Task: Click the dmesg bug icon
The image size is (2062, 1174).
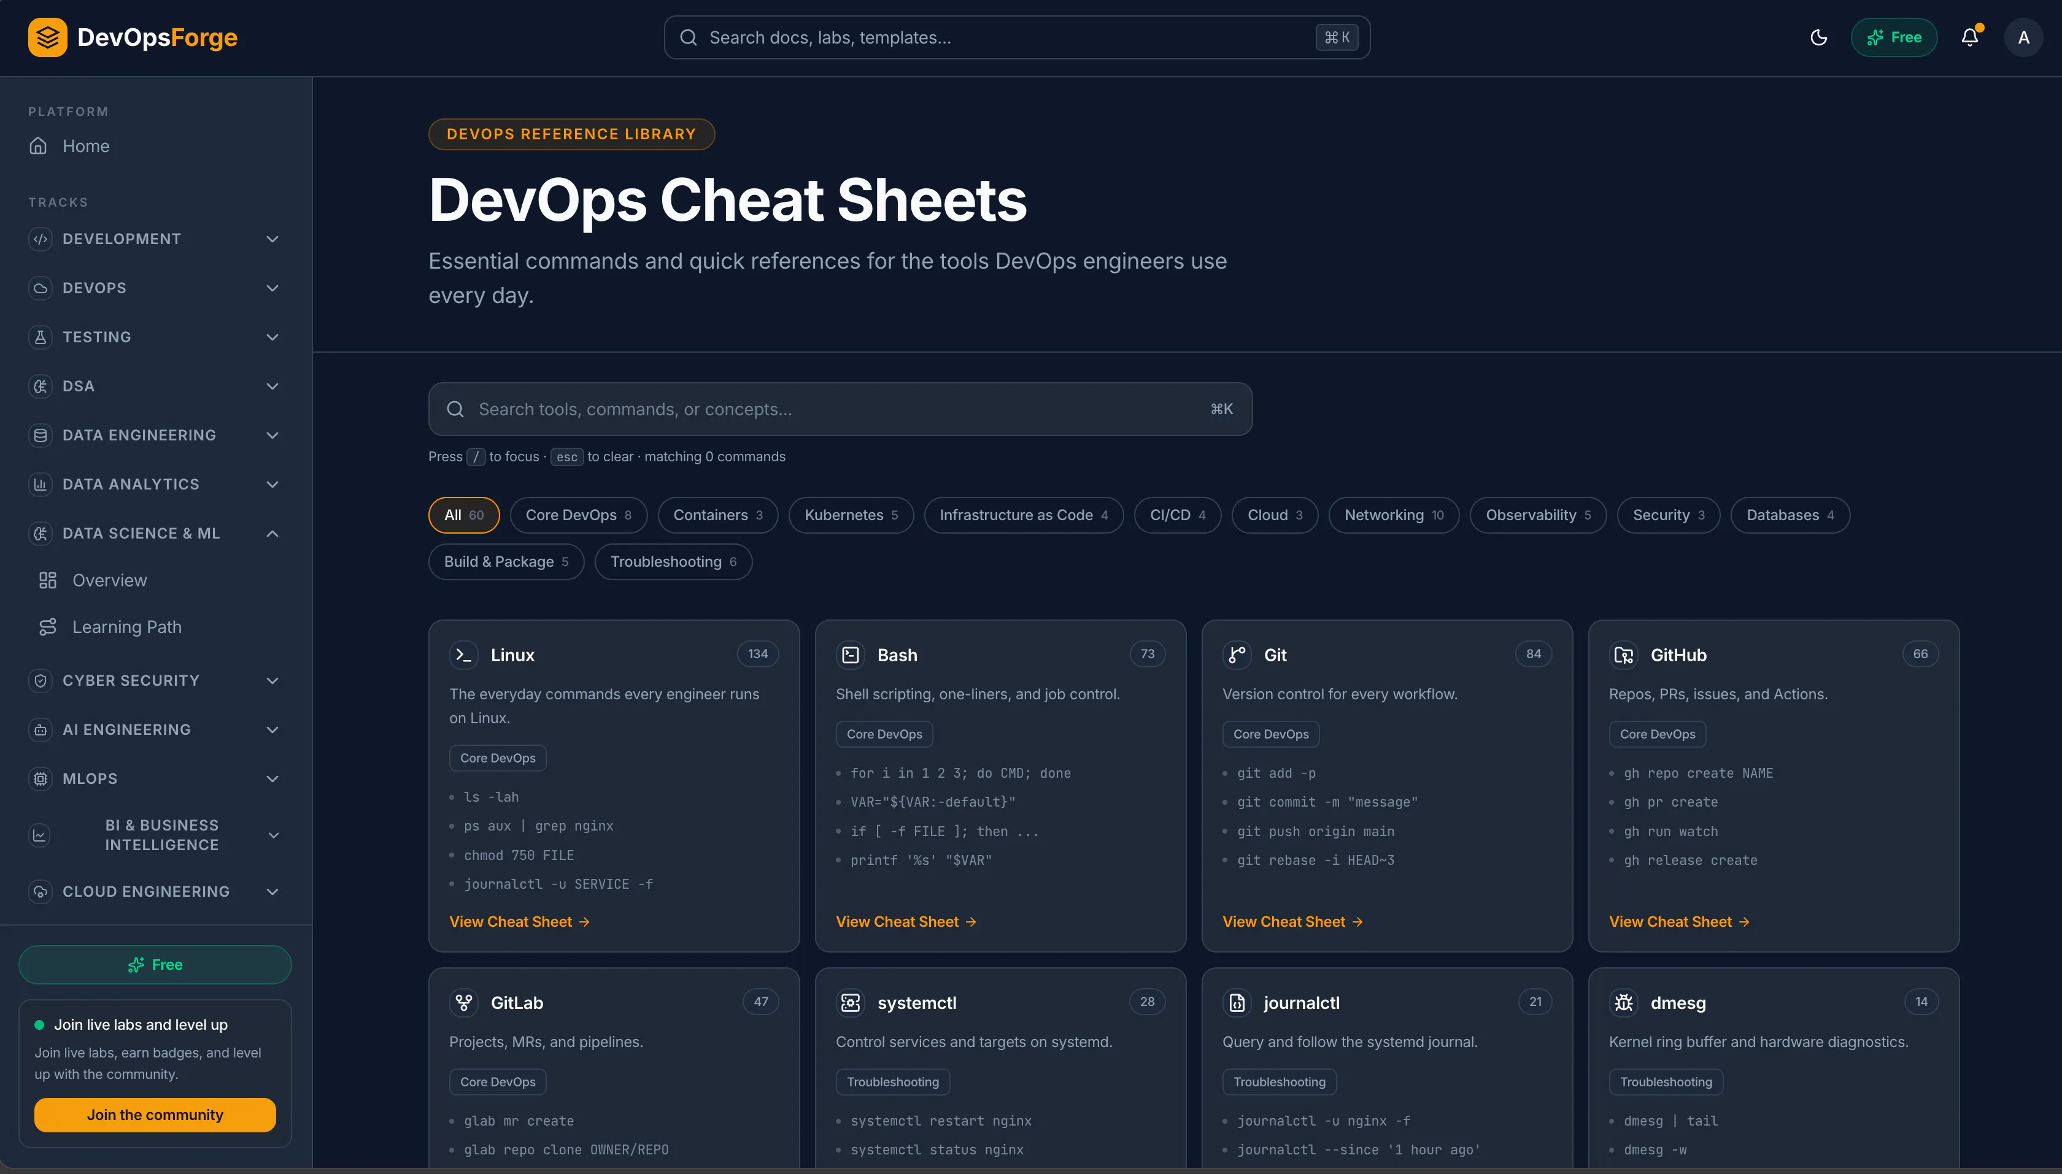Action: pyautogui.click(x=1623, y=1002)
